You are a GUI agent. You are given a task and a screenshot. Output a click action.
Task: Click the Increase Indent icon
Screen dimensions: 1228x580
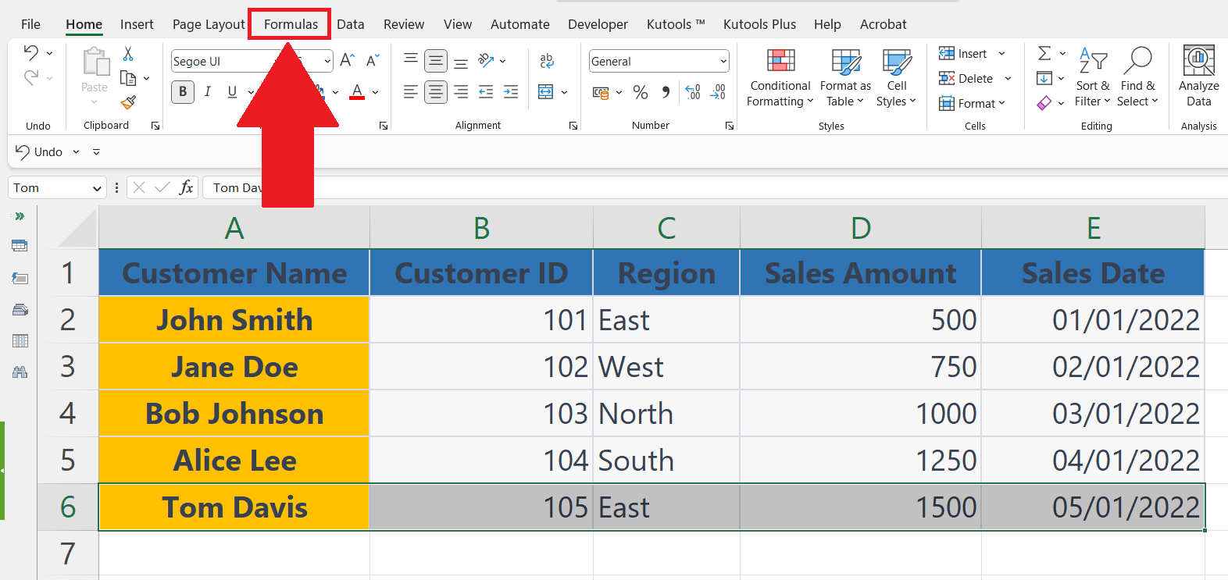[x=511, y=92]
